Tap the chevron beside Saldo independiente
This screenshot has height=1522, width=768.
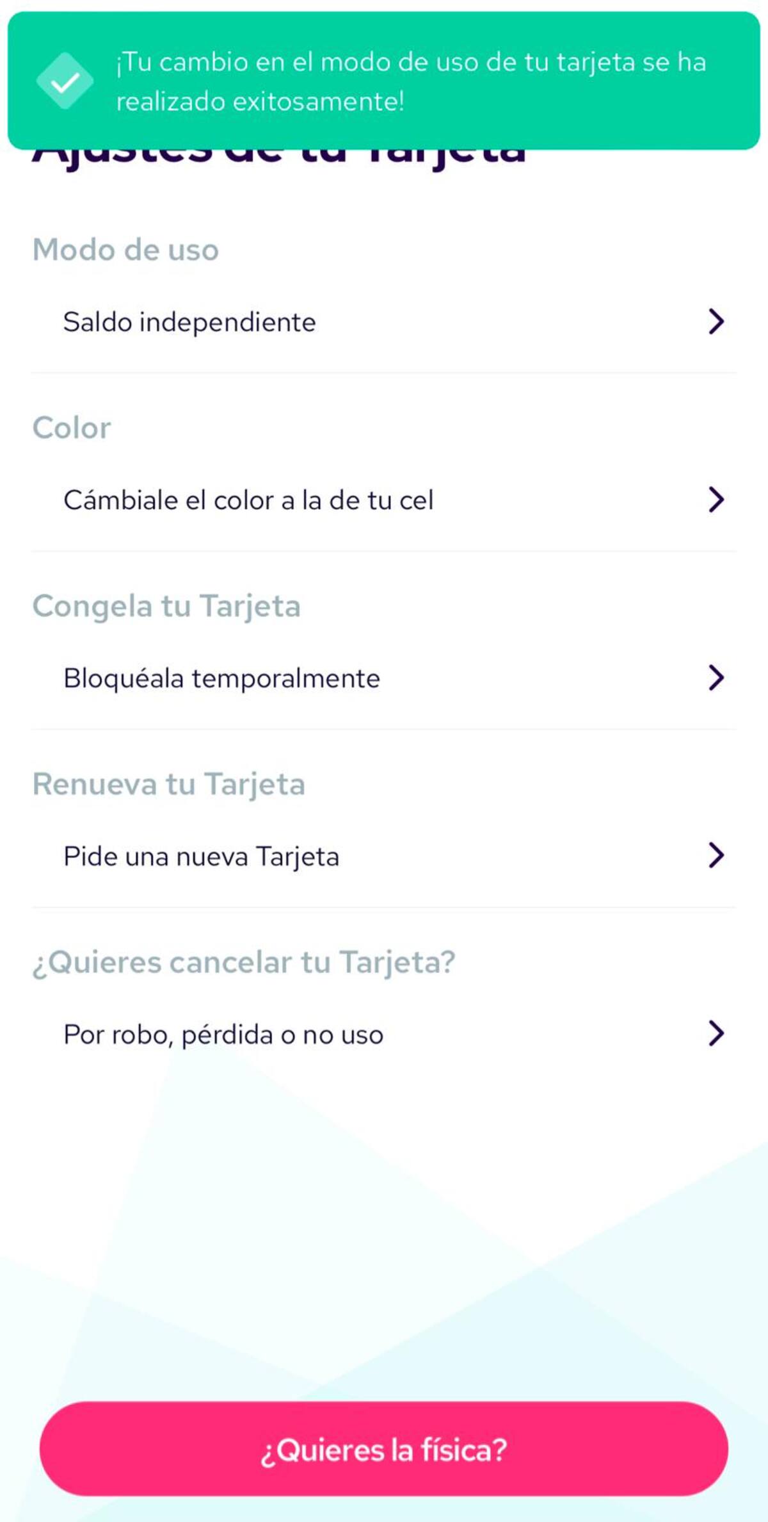coord(716,322)
